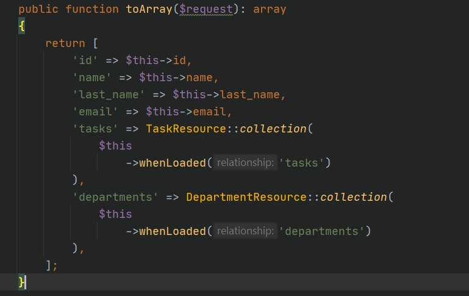Screen dimensions: 469x296
Task: Click the closing bracket with semicolon
Action: (51, 265)
